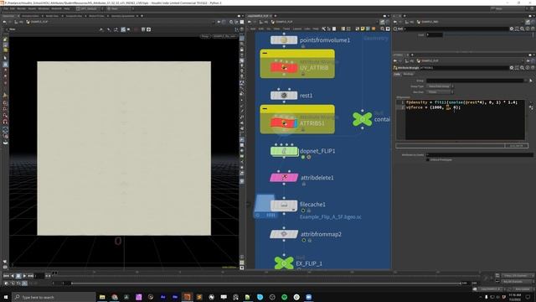Select the UV_ATTRIB attribute wrangle node
This screenshot has height=302, width=536.
tap(284, 67)
